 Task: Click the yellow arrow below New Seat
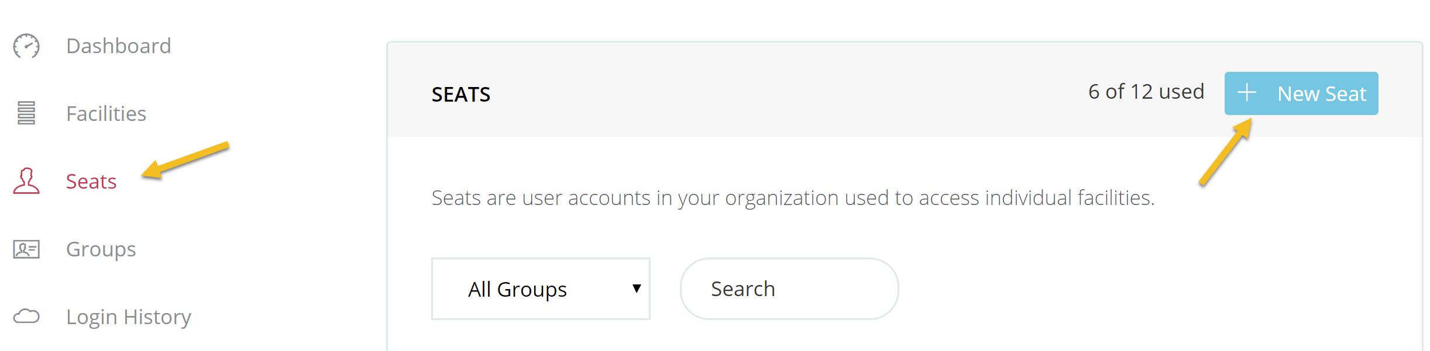(x=1225, y=152)
